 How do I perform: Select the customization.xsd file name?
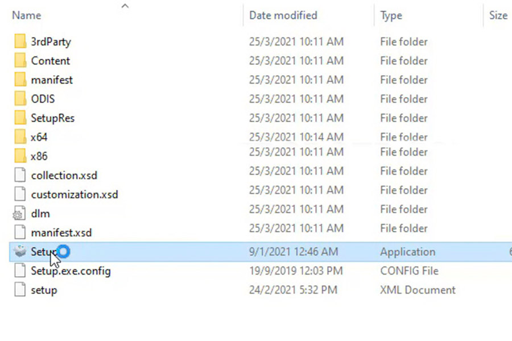click(75, 194)
